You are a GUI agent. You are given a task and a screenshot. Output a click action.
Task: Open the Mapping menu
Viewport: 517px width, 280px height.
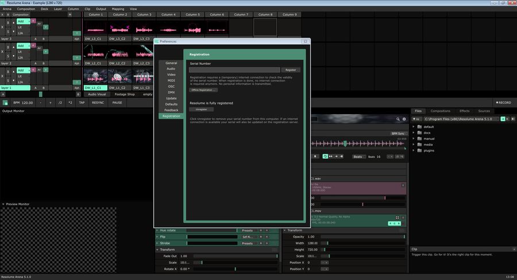[x=118, y=9]
